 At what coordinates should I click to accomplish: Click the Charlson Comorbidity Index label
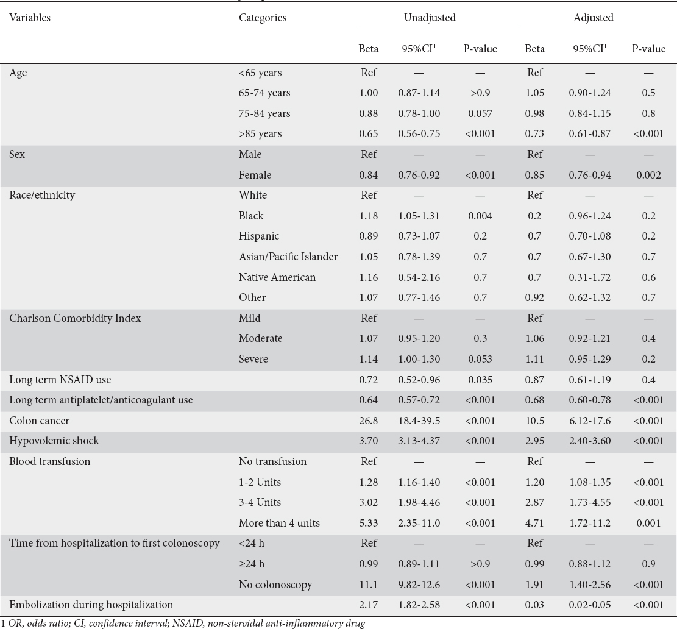coord(75,318)
